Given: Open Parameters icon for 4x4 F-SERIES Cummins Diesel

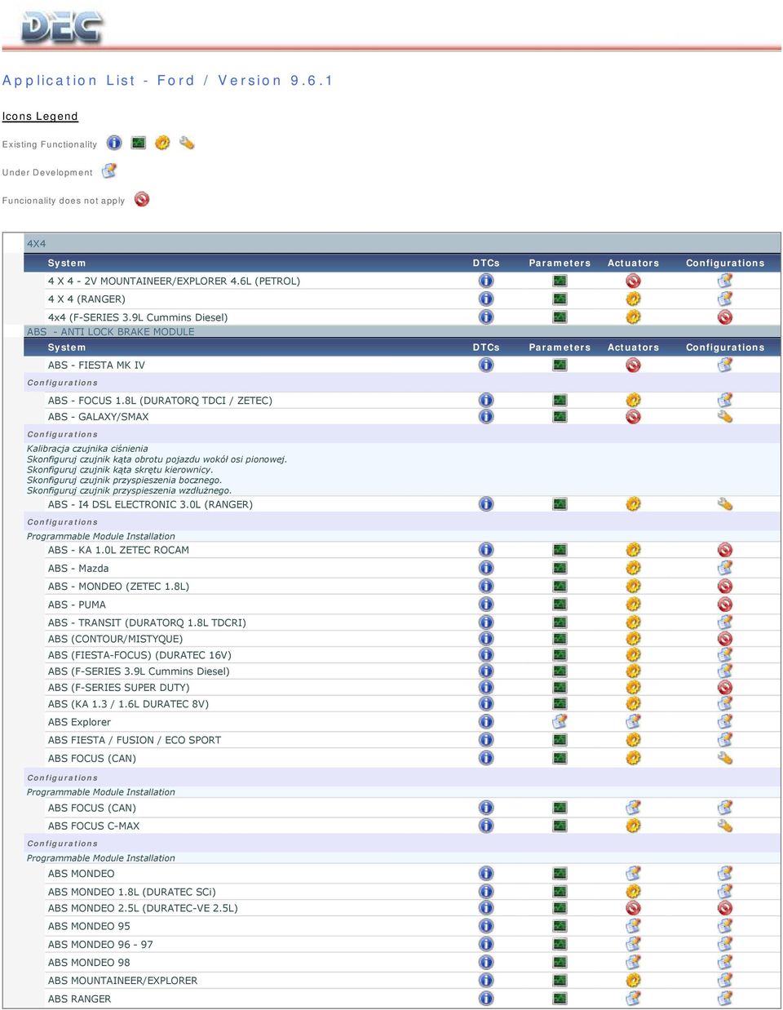Looking at the screenshot, I should (x=560, y=317).
